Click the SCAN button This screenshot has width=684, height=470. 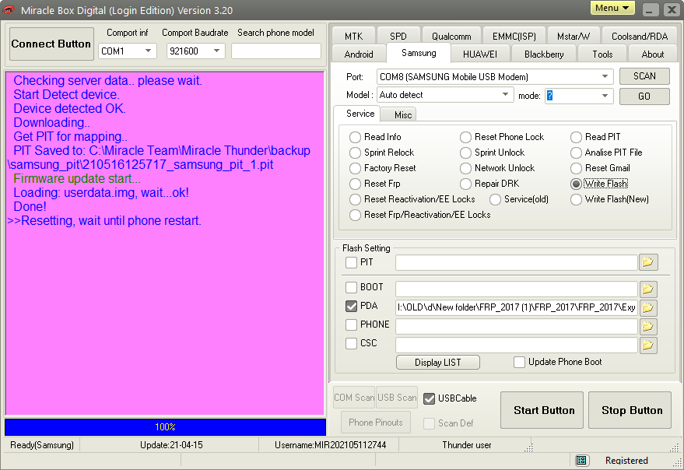click(644, 76)
